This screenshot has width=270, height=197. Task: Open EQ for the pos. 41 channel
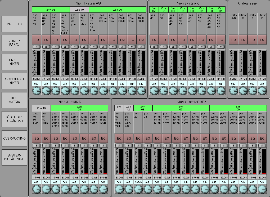tap(154, 40)
